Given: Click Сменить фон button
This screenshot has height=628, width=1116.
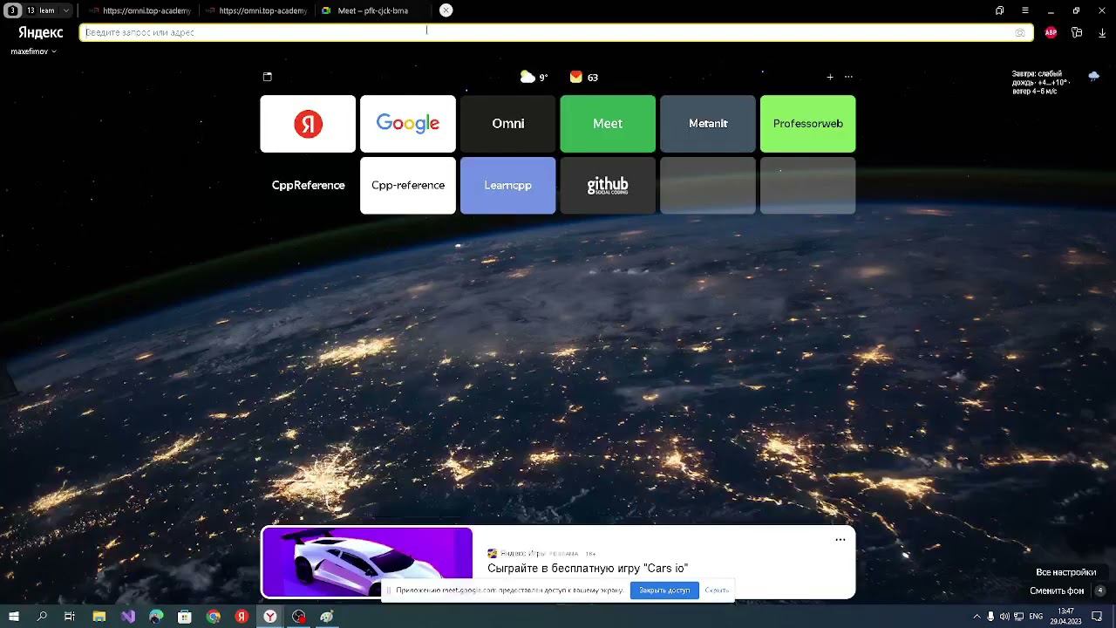Looking at the screenshot, I should pos(1057,590).
